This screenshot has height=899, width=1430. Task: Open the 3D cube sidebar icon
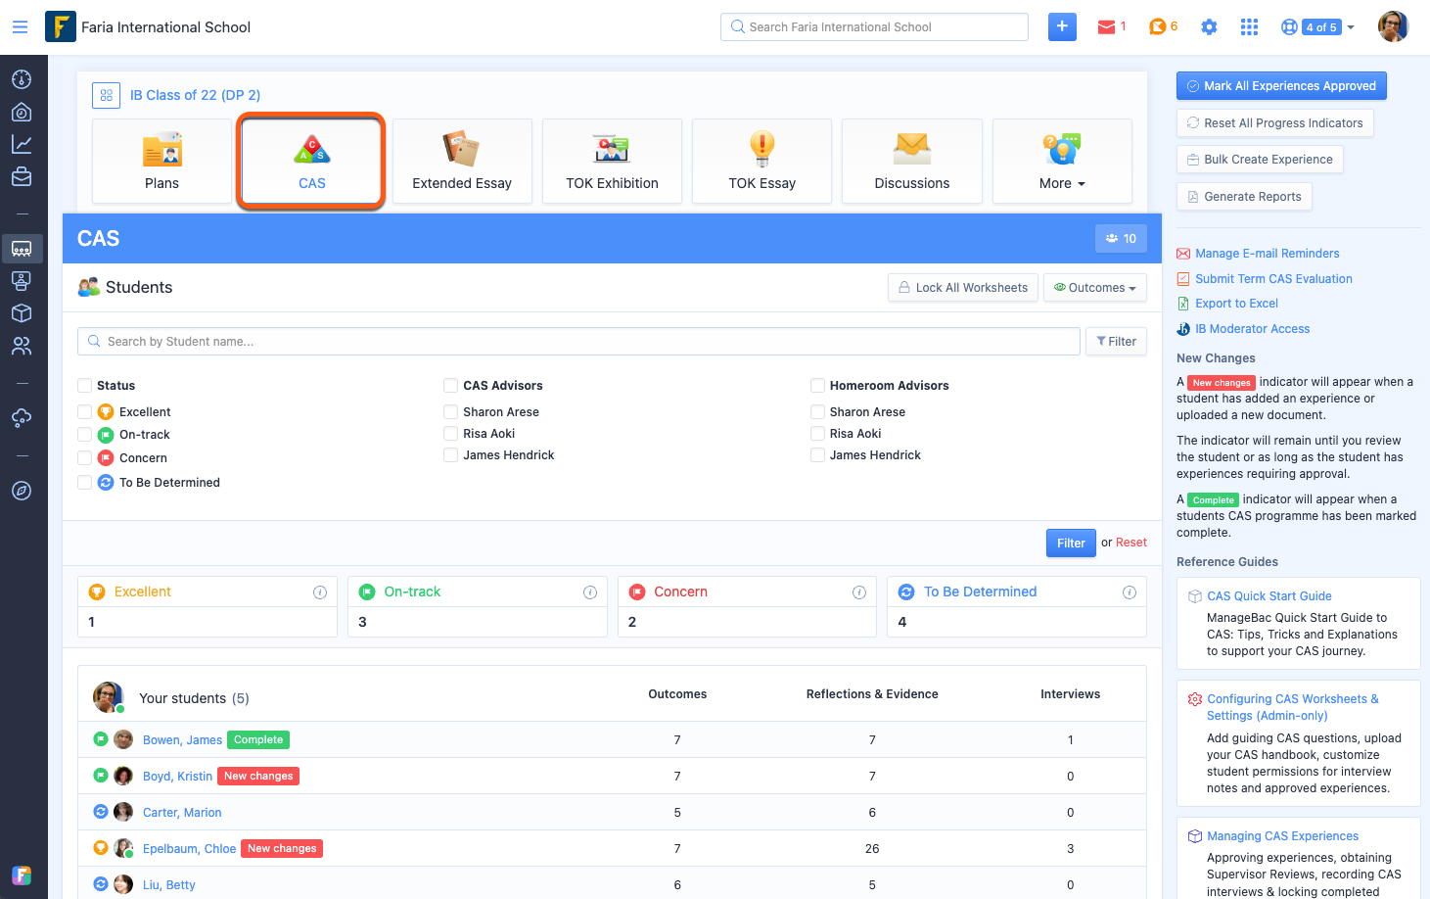(x=22, y=313)
